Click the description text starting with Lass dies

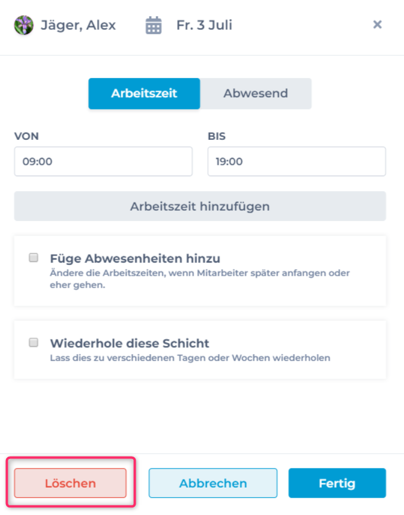[x=190, y=358]
